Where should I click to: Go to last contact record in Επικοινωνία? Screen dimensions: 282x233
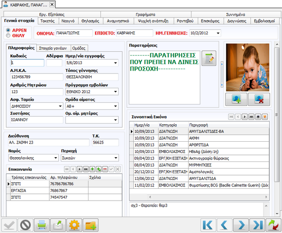(86, 169)
